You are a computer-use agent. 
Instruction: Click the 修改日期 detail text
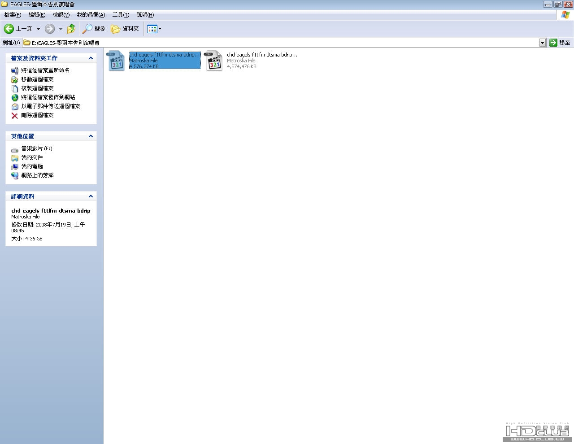pyautogui.click(x=48, y=227)
